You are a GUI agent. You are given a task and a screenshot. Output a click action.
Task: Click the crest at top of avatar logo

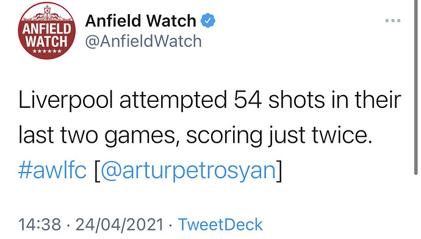[x=47, y=11]
